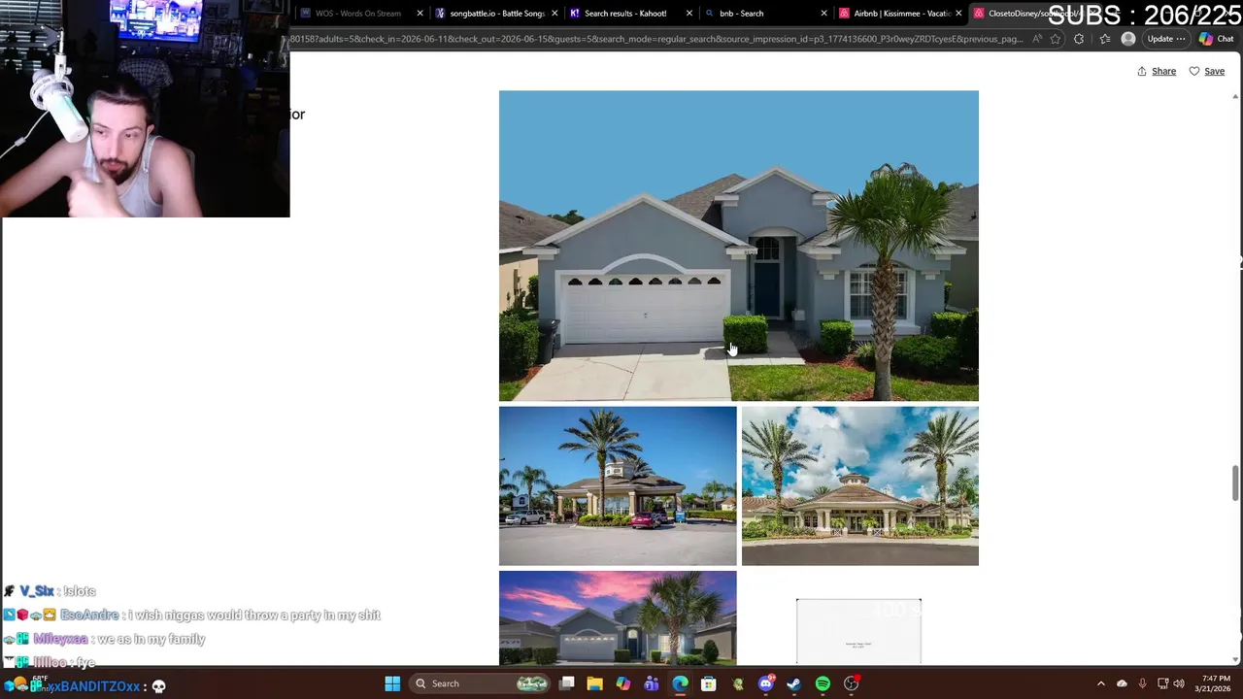The width and height of the screenshot is (1243, 699).
Task: Open the Copilot Chat button
Action: 1216,40
